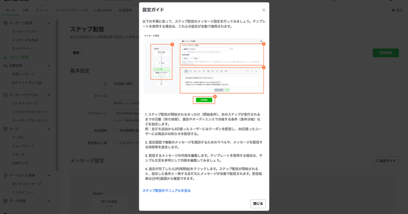Open the 拡張機能 tab
Image resolution: width=408 pixels, height=214 pixels.
click(x=125, y=10)
